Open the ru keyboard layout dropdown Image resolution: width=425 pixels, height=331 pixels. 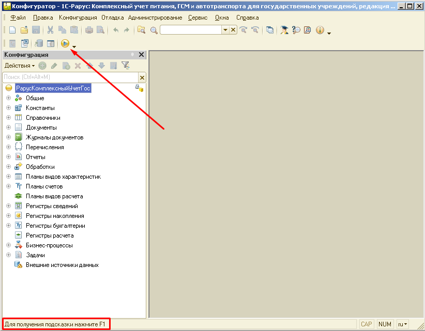[x=403, y=324]
